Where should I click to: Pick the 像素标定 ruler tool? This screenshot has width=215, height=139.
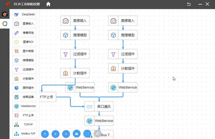tap(24, 33)
